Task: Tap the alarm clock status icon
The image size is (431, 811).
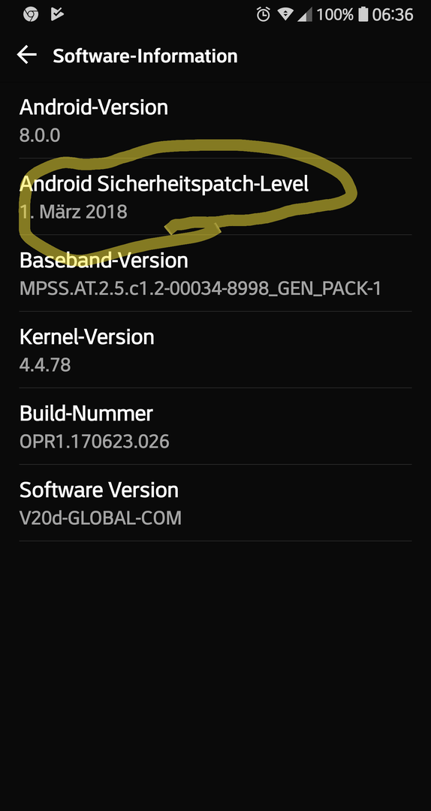Action: click(x=264, y=14)
